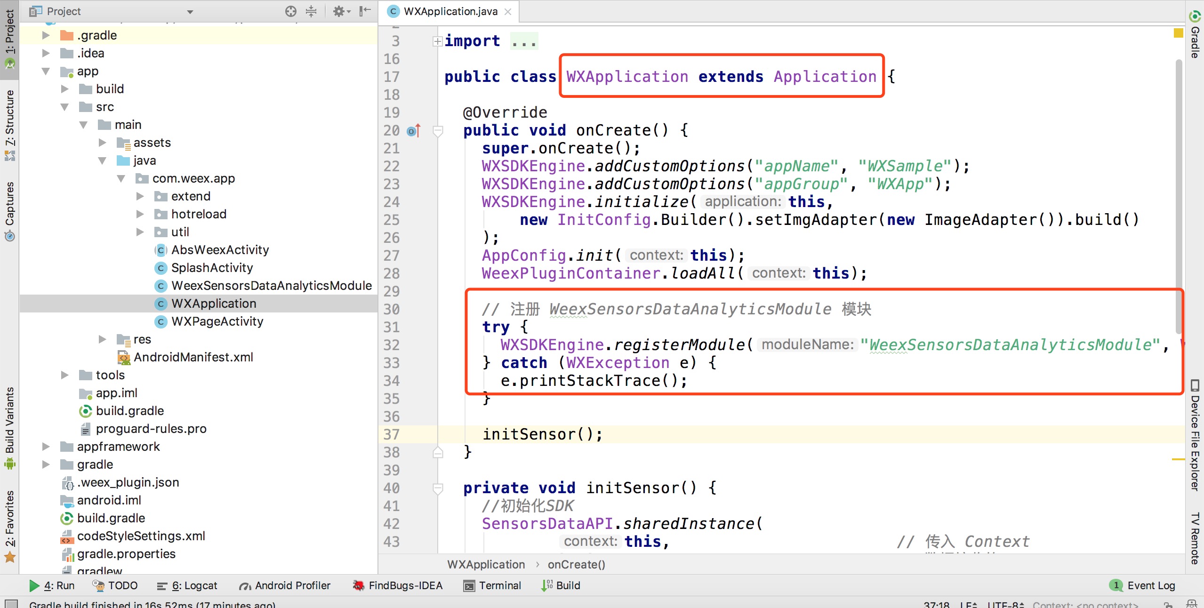Image resolution: width=1204 pixels, height=608 pixels.
Task: Expand the appframework module
Action: point(46,447)
